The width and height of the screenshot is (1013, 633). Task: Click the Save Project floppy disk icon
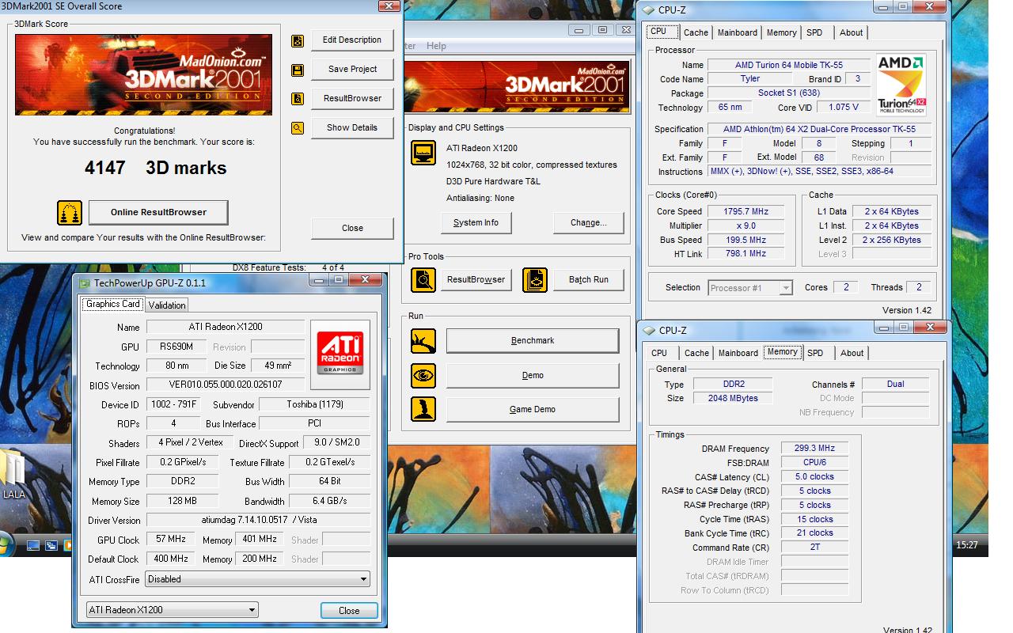298,70
